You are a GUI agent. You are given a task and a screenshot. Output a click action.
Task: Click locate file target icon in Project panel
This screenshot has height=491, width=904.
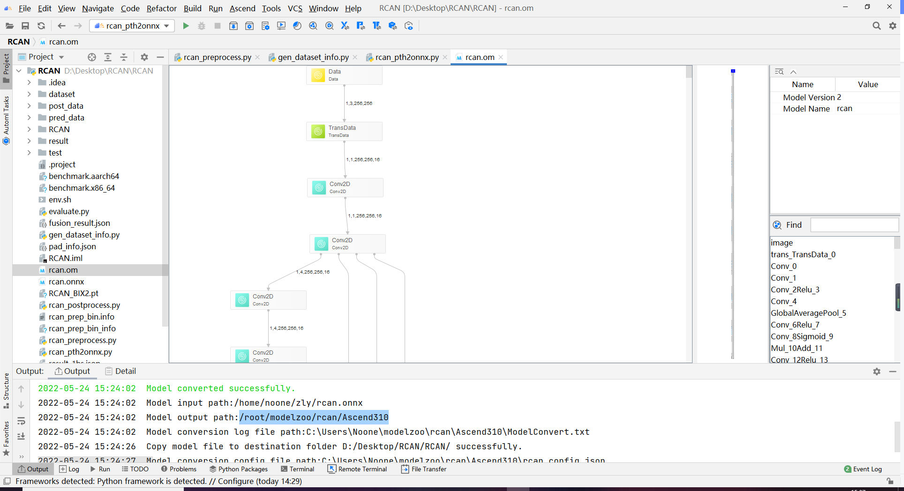coord(92,57)
